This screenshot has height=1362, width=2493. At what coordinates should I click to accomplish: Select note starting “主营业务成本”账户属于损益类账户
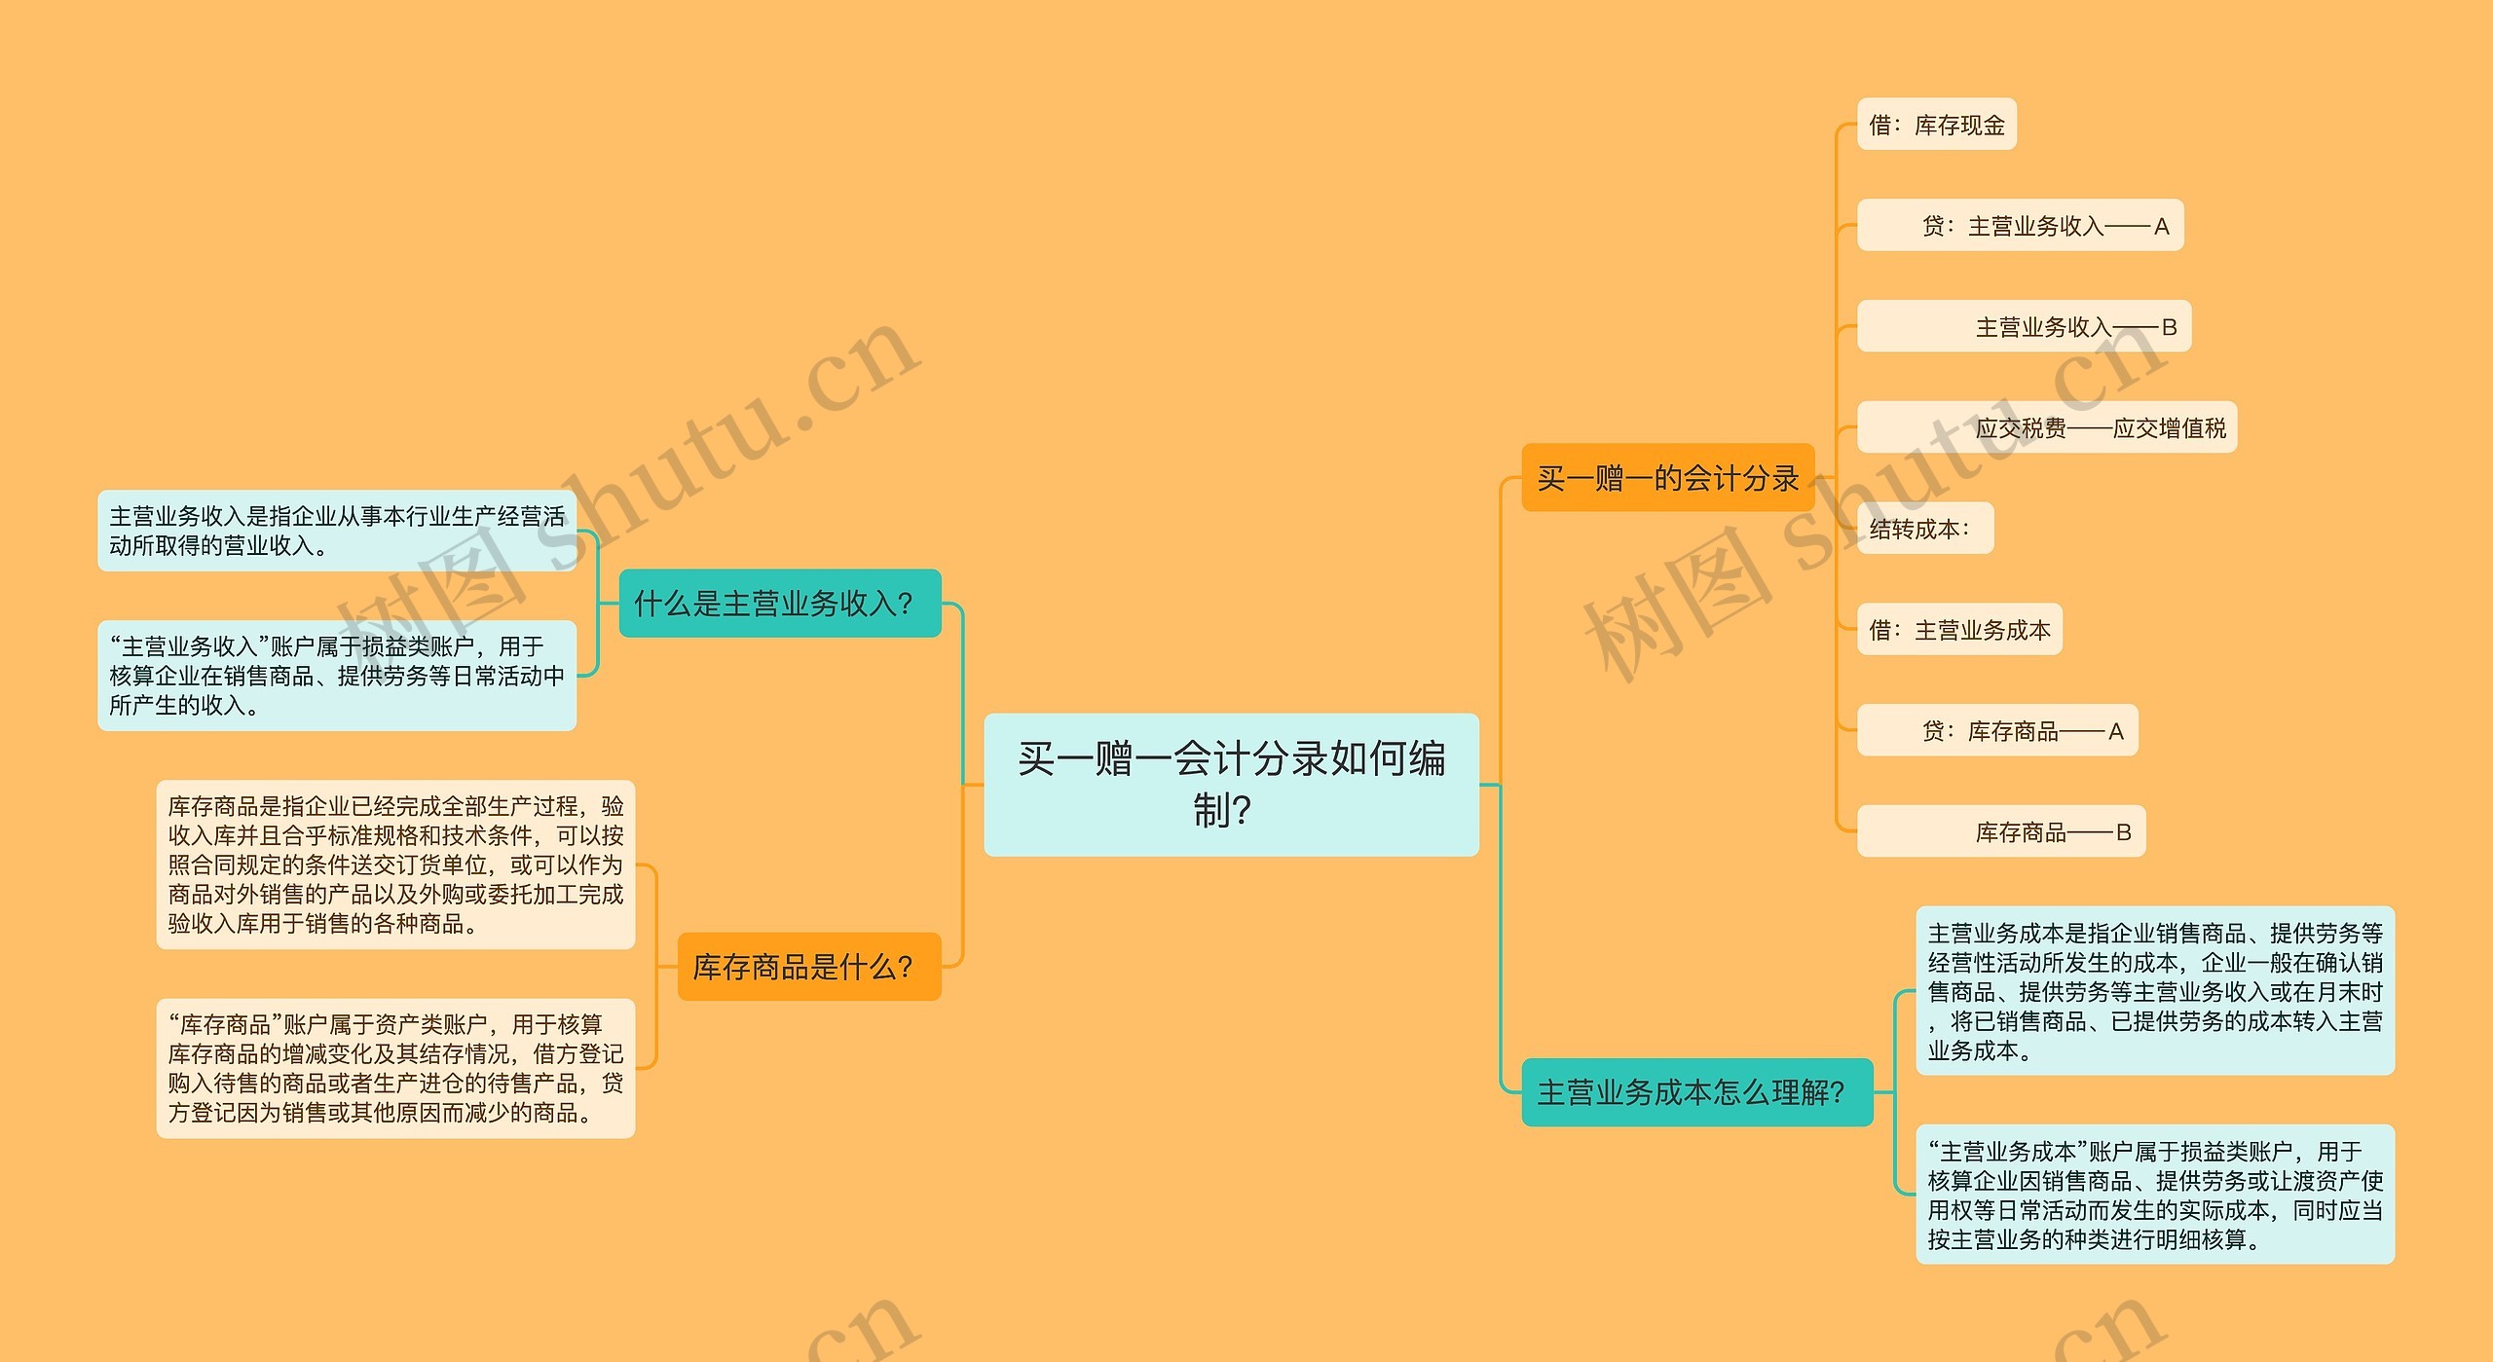pos(2155,1195)
